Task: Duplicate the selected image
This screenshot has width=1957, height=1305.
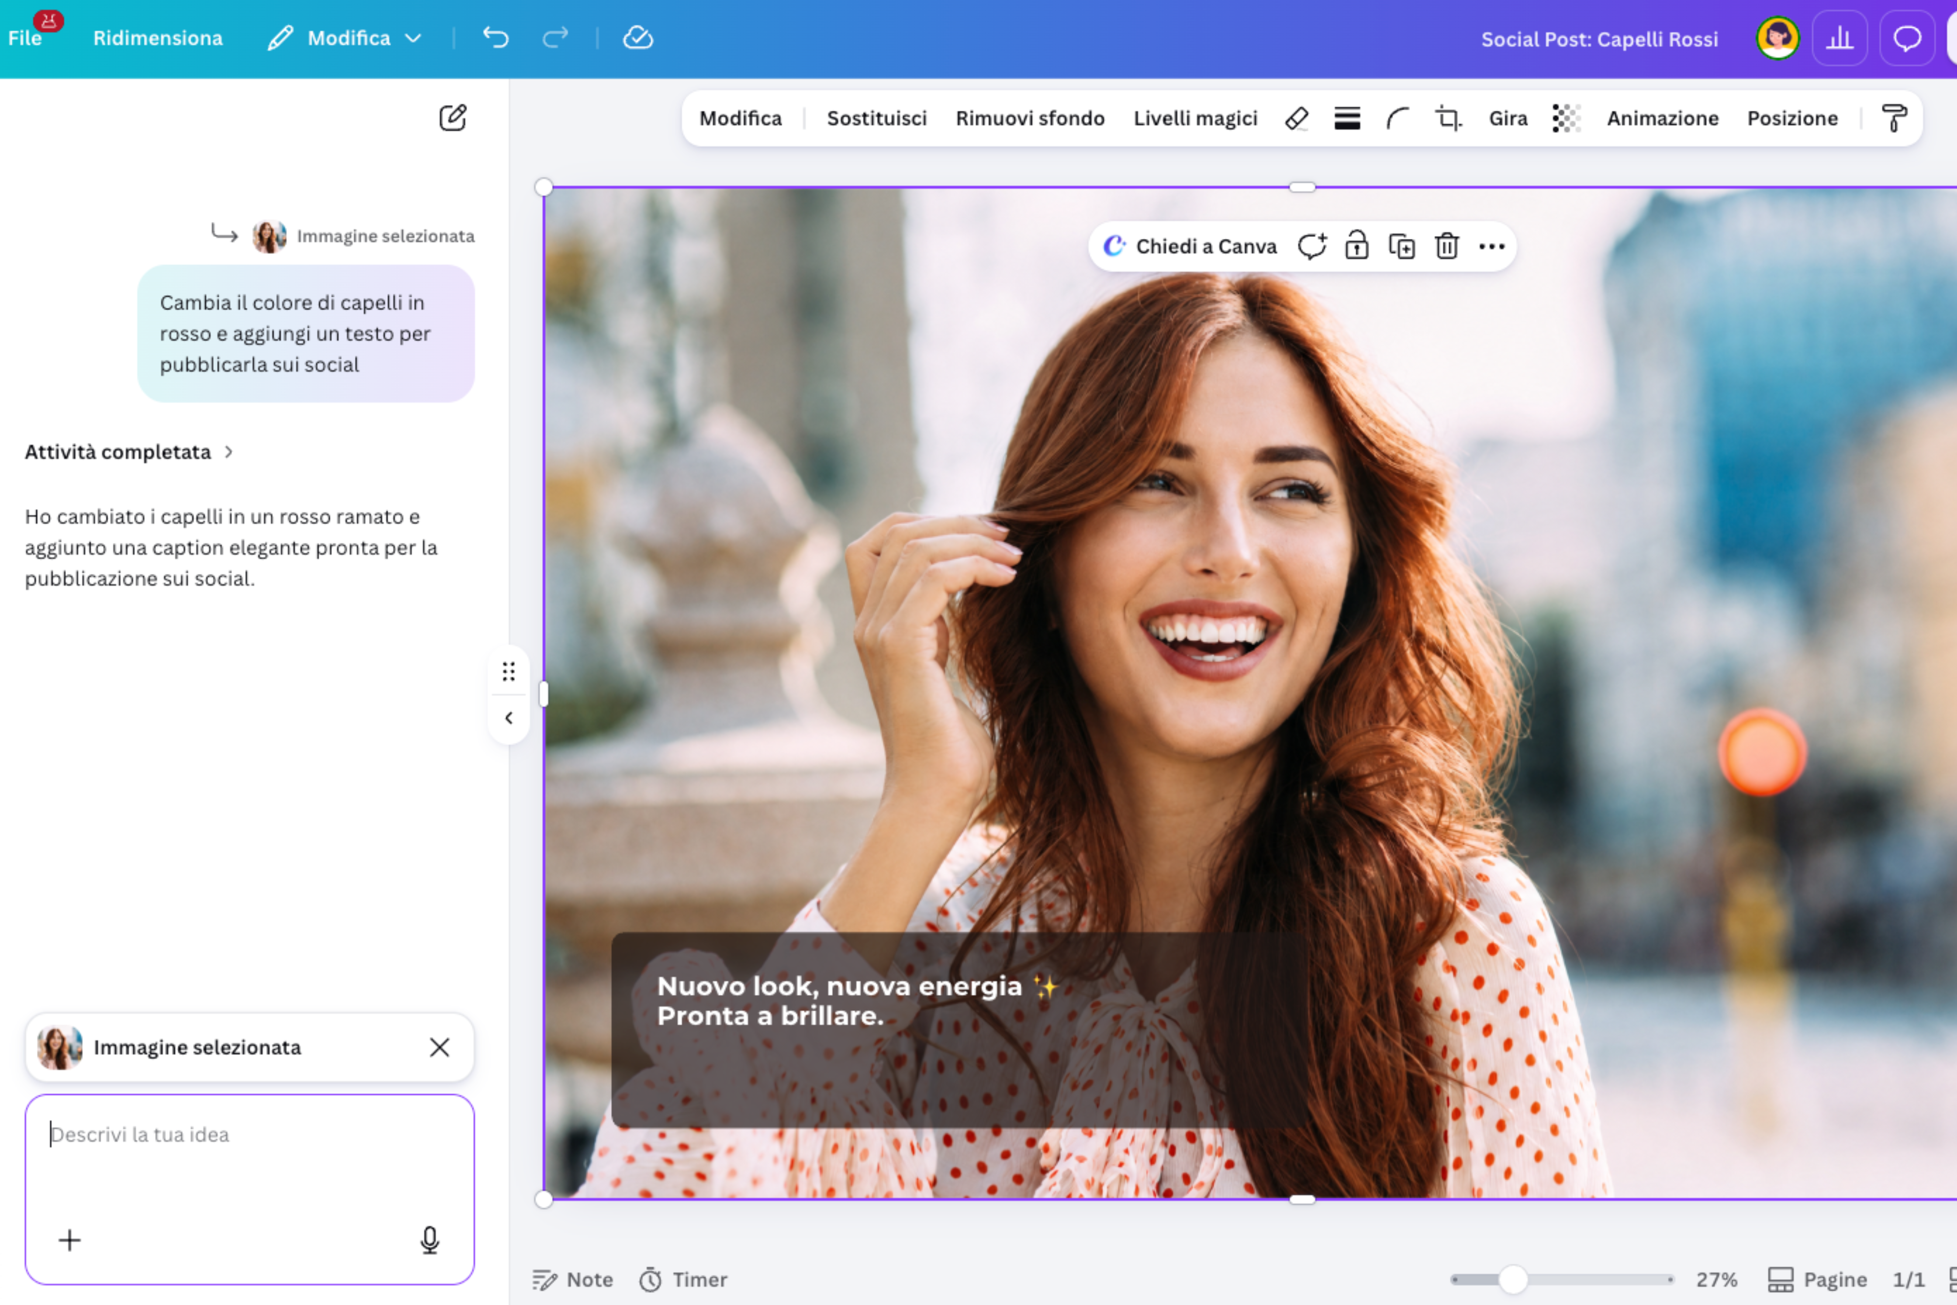Action: (1401, 246)
